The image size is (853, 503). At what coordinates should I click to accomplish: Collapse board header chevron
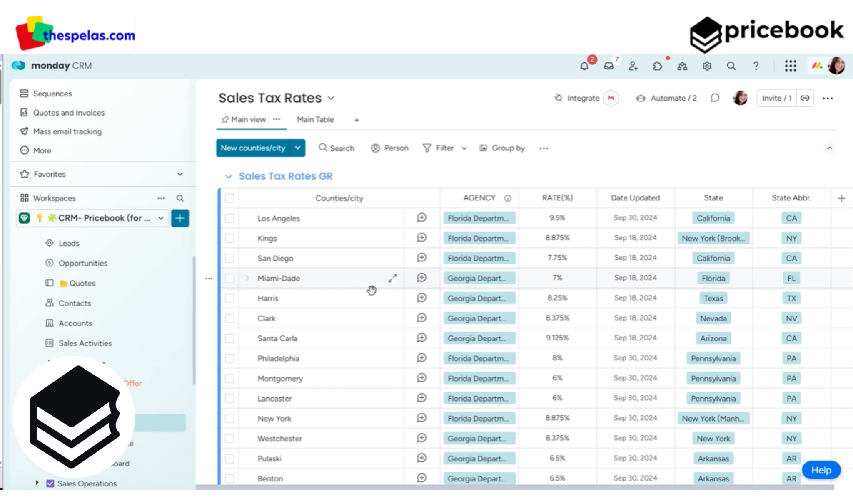829,148
